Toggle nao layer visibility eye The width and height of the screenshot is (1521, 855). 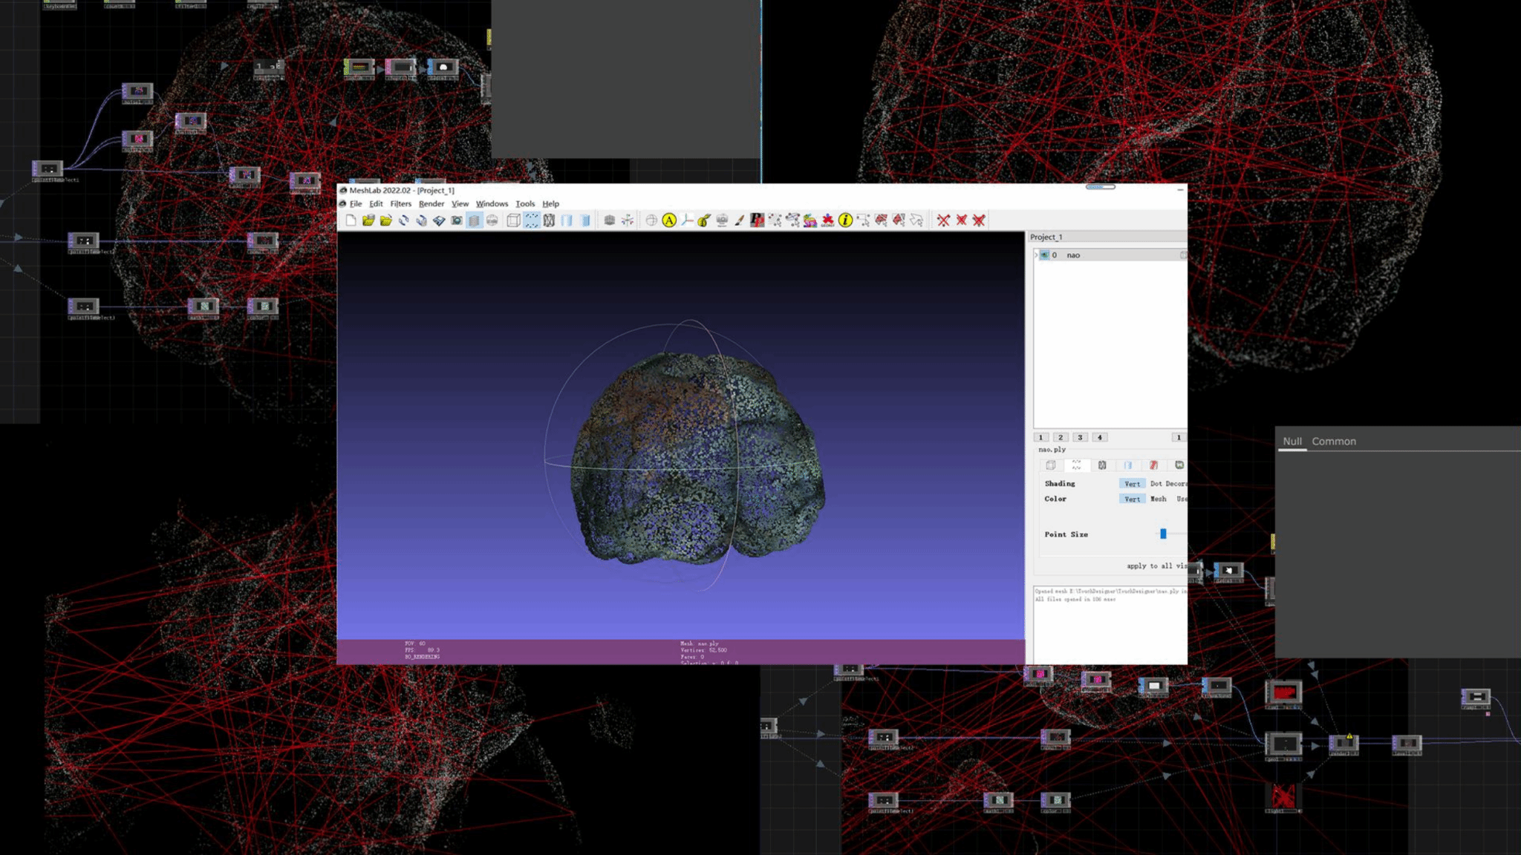pos(1044,255)
